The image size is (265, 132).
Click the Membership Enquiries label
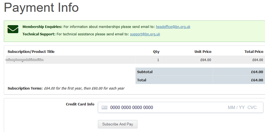point(43,27)
